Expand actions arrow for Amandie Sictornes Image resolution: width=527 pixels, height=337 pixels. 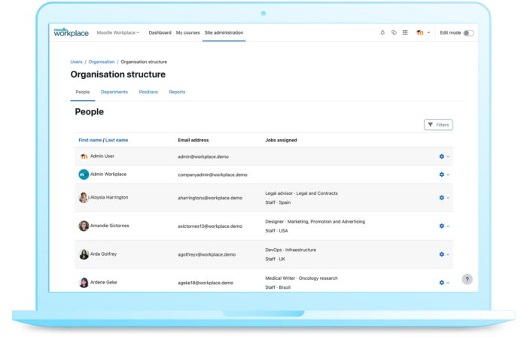click(448, 226)
